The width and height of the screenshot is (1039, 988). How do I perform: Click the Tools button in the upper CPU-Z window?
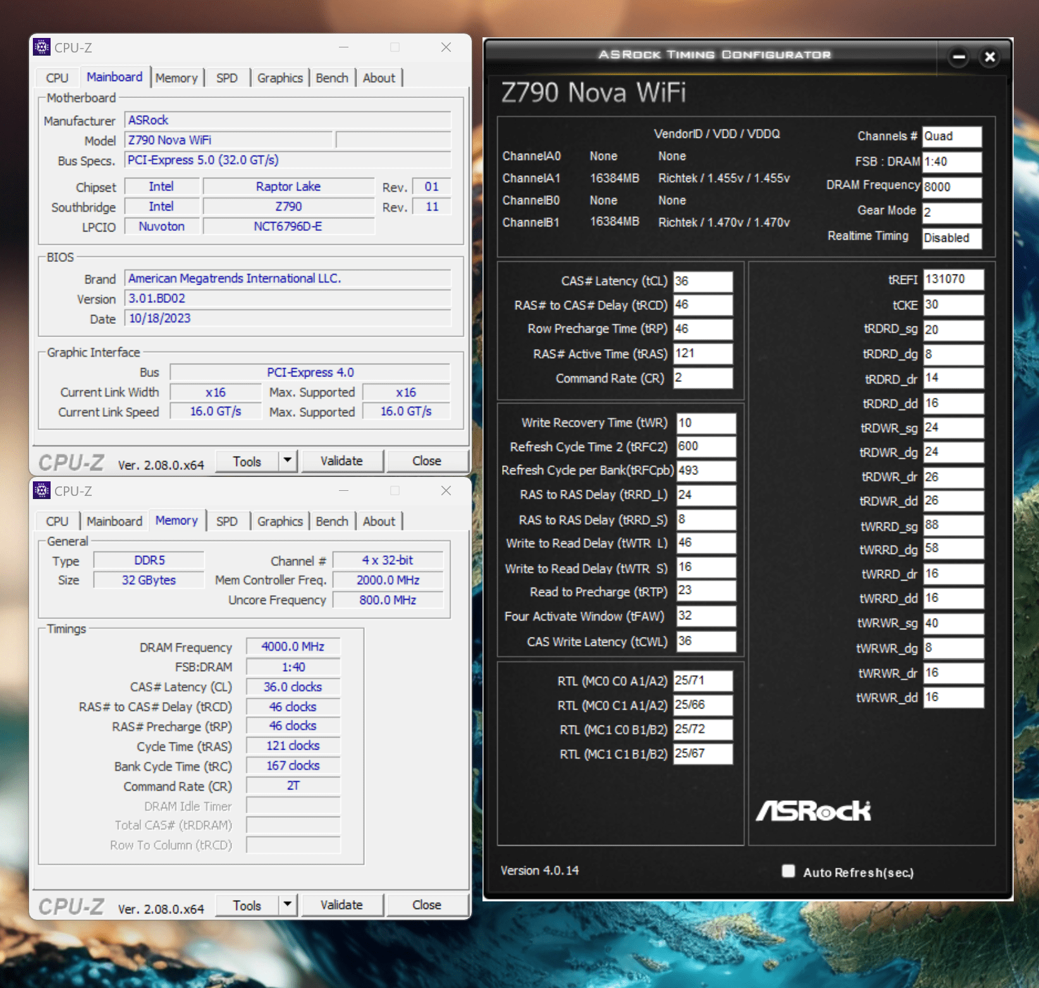[247, 461]
